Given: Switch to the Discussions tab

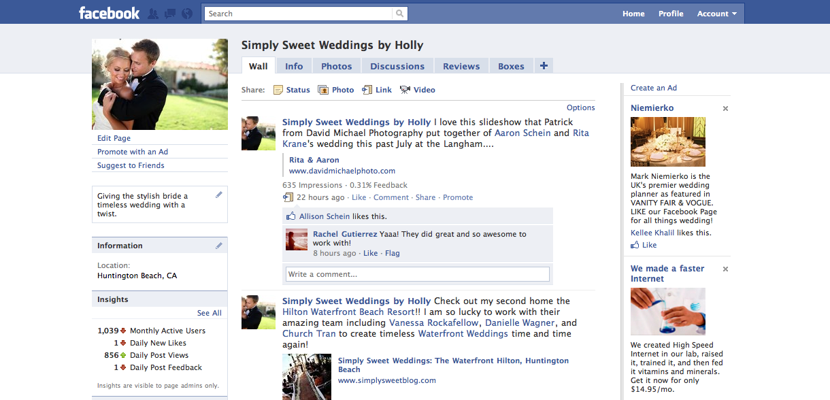Looking at the screenshot, I should tap(397, 66).
